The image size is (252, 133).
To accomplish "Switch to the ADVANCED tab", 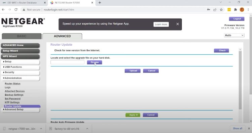I will 62,36.
